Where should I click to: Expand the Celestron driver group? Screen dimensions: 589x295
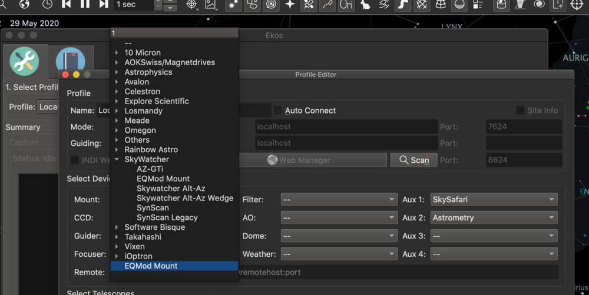tap(117, 92)
